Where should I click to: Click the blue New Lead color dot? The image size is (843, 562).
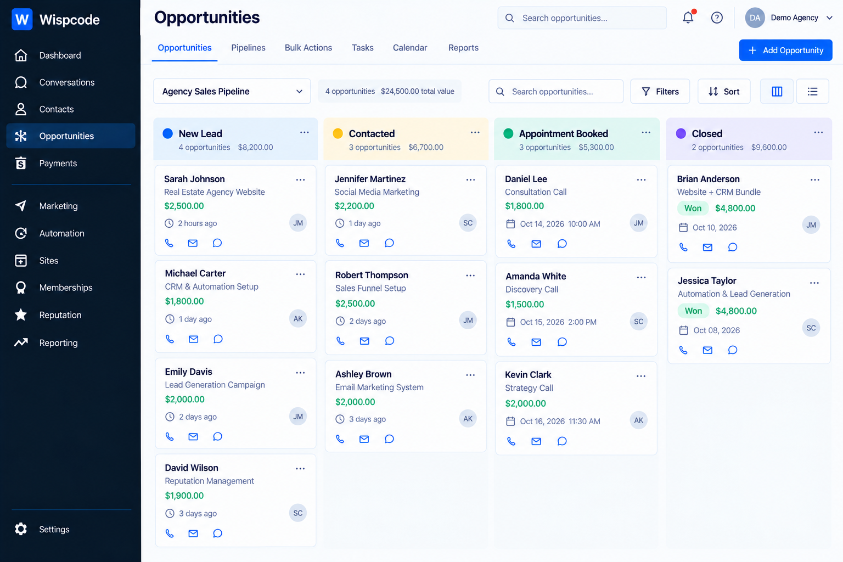168,133
